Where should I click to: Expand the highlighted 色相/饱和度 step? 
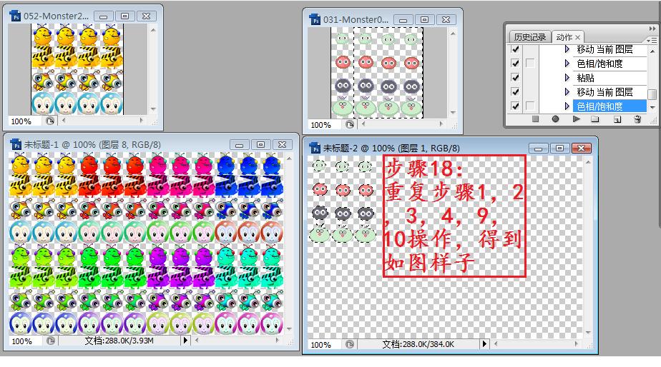tap(567, 106)
